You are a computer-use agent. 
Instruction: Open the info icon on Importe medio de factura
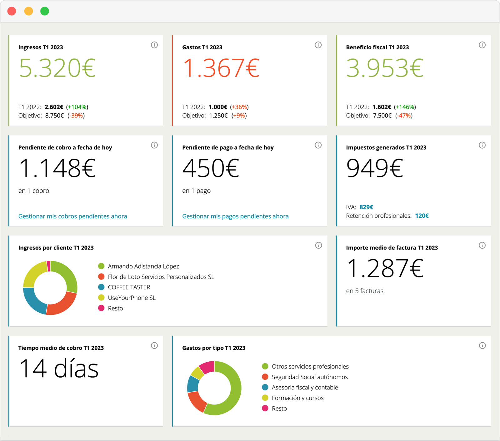482,245
